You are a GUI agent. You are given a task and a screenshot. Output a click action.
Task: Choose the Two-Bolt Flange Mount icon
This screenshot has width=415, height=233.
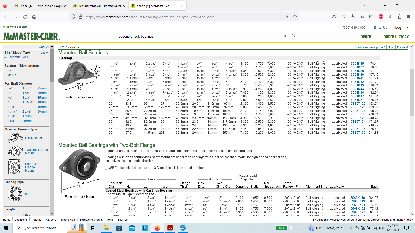click(x=15, y=151)
